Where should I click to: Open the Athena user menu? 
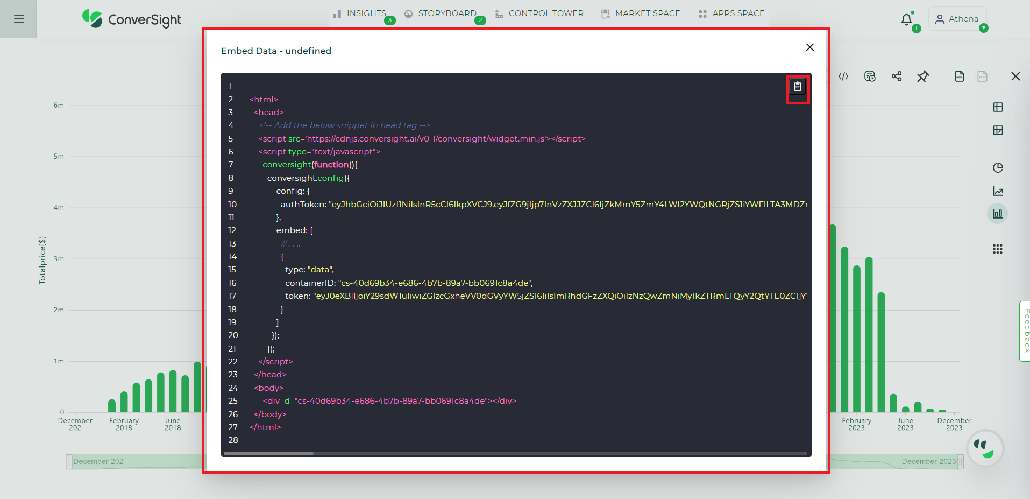click(957, 19)
